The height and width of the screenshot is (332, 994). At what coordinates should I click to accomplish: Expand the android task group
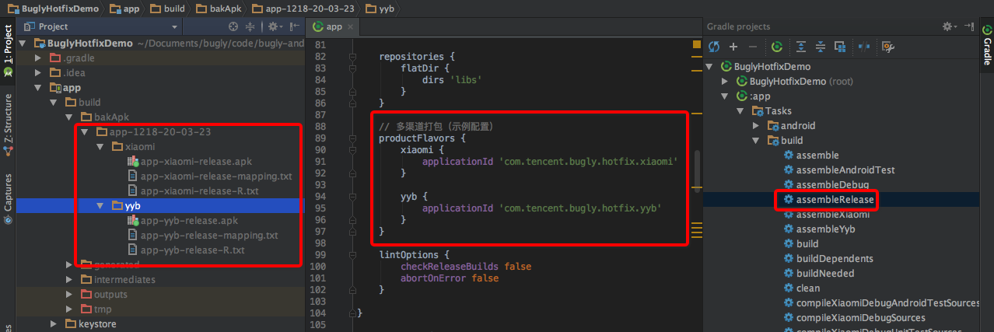pyautogui.click(x=757, y=126)
